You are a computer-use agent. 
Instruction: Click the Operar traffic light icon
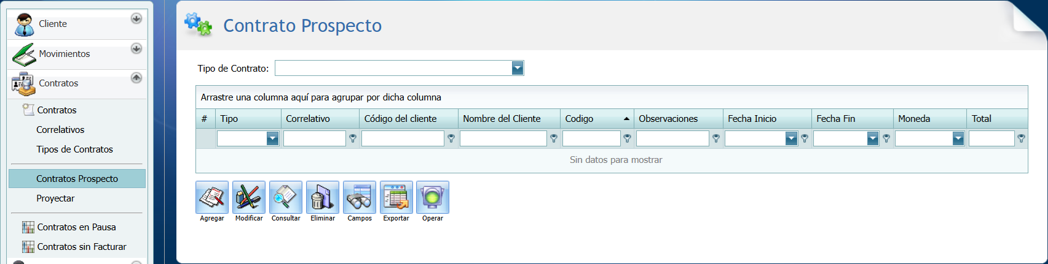pos(433,197)
